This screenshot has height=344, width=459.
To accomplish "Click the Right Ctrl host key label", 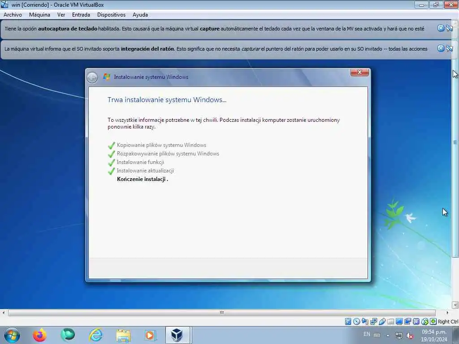I will [x=448, y=322].
